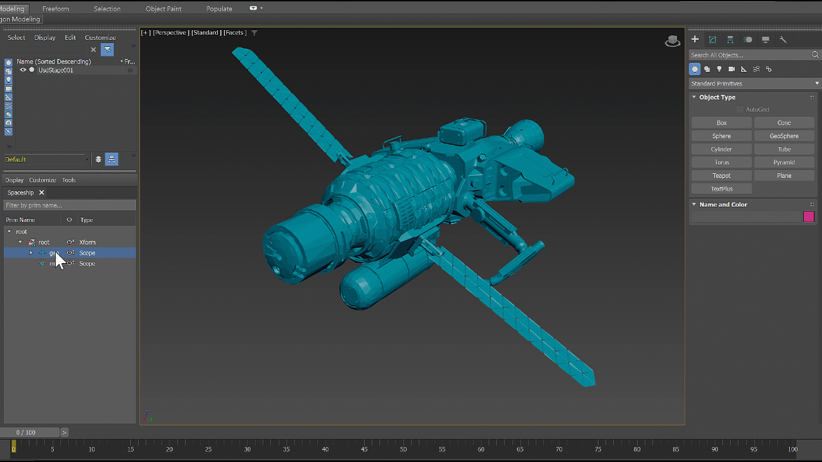
Task: Open the Modify command panel tab
Action: pos(713,40)
